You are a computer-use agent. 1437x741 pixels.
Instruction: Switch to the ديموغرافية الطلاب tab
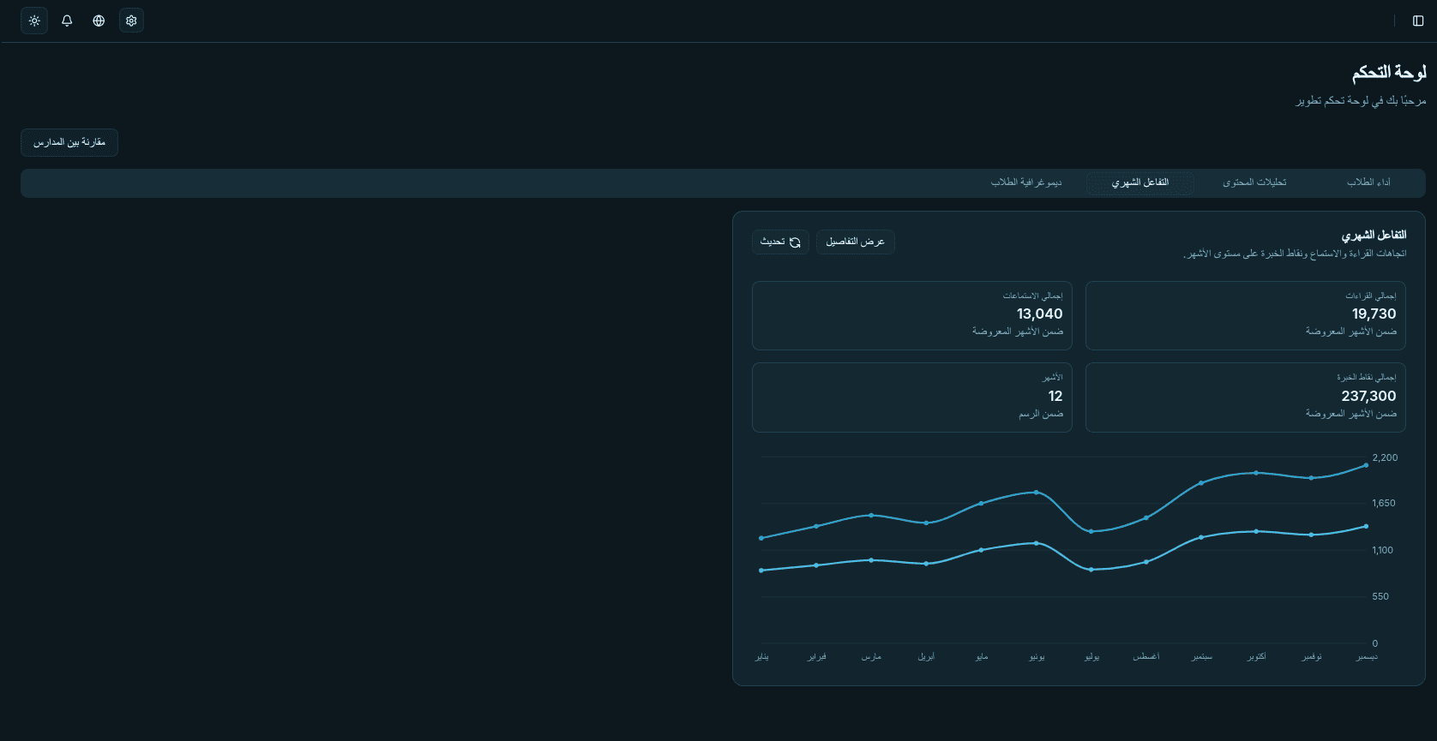point(1026,182)
